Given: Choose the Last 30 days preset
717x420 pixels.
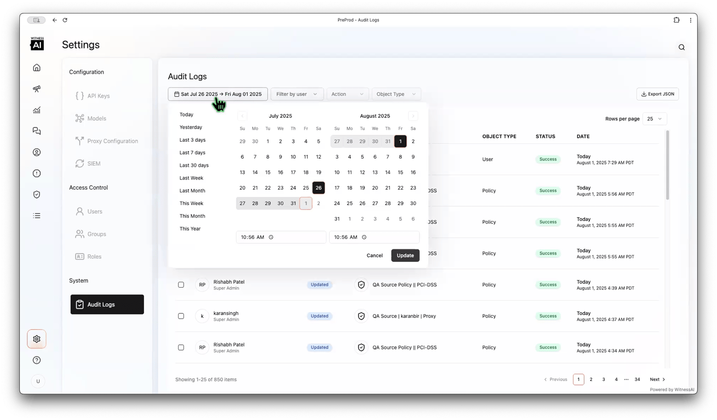Looking at the screenshot, I should 194,165.
